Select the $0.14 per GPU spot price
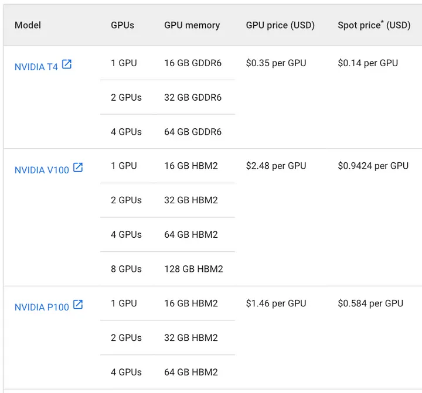 (x=368, y=63)
